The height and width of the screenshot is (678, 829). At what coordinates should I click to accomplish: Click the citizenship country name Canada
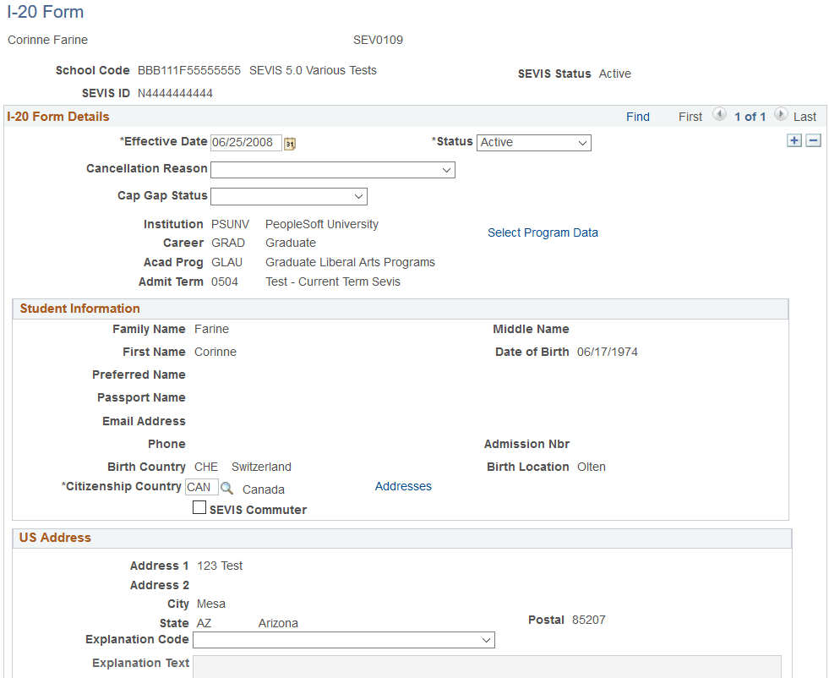pos(264,489)
